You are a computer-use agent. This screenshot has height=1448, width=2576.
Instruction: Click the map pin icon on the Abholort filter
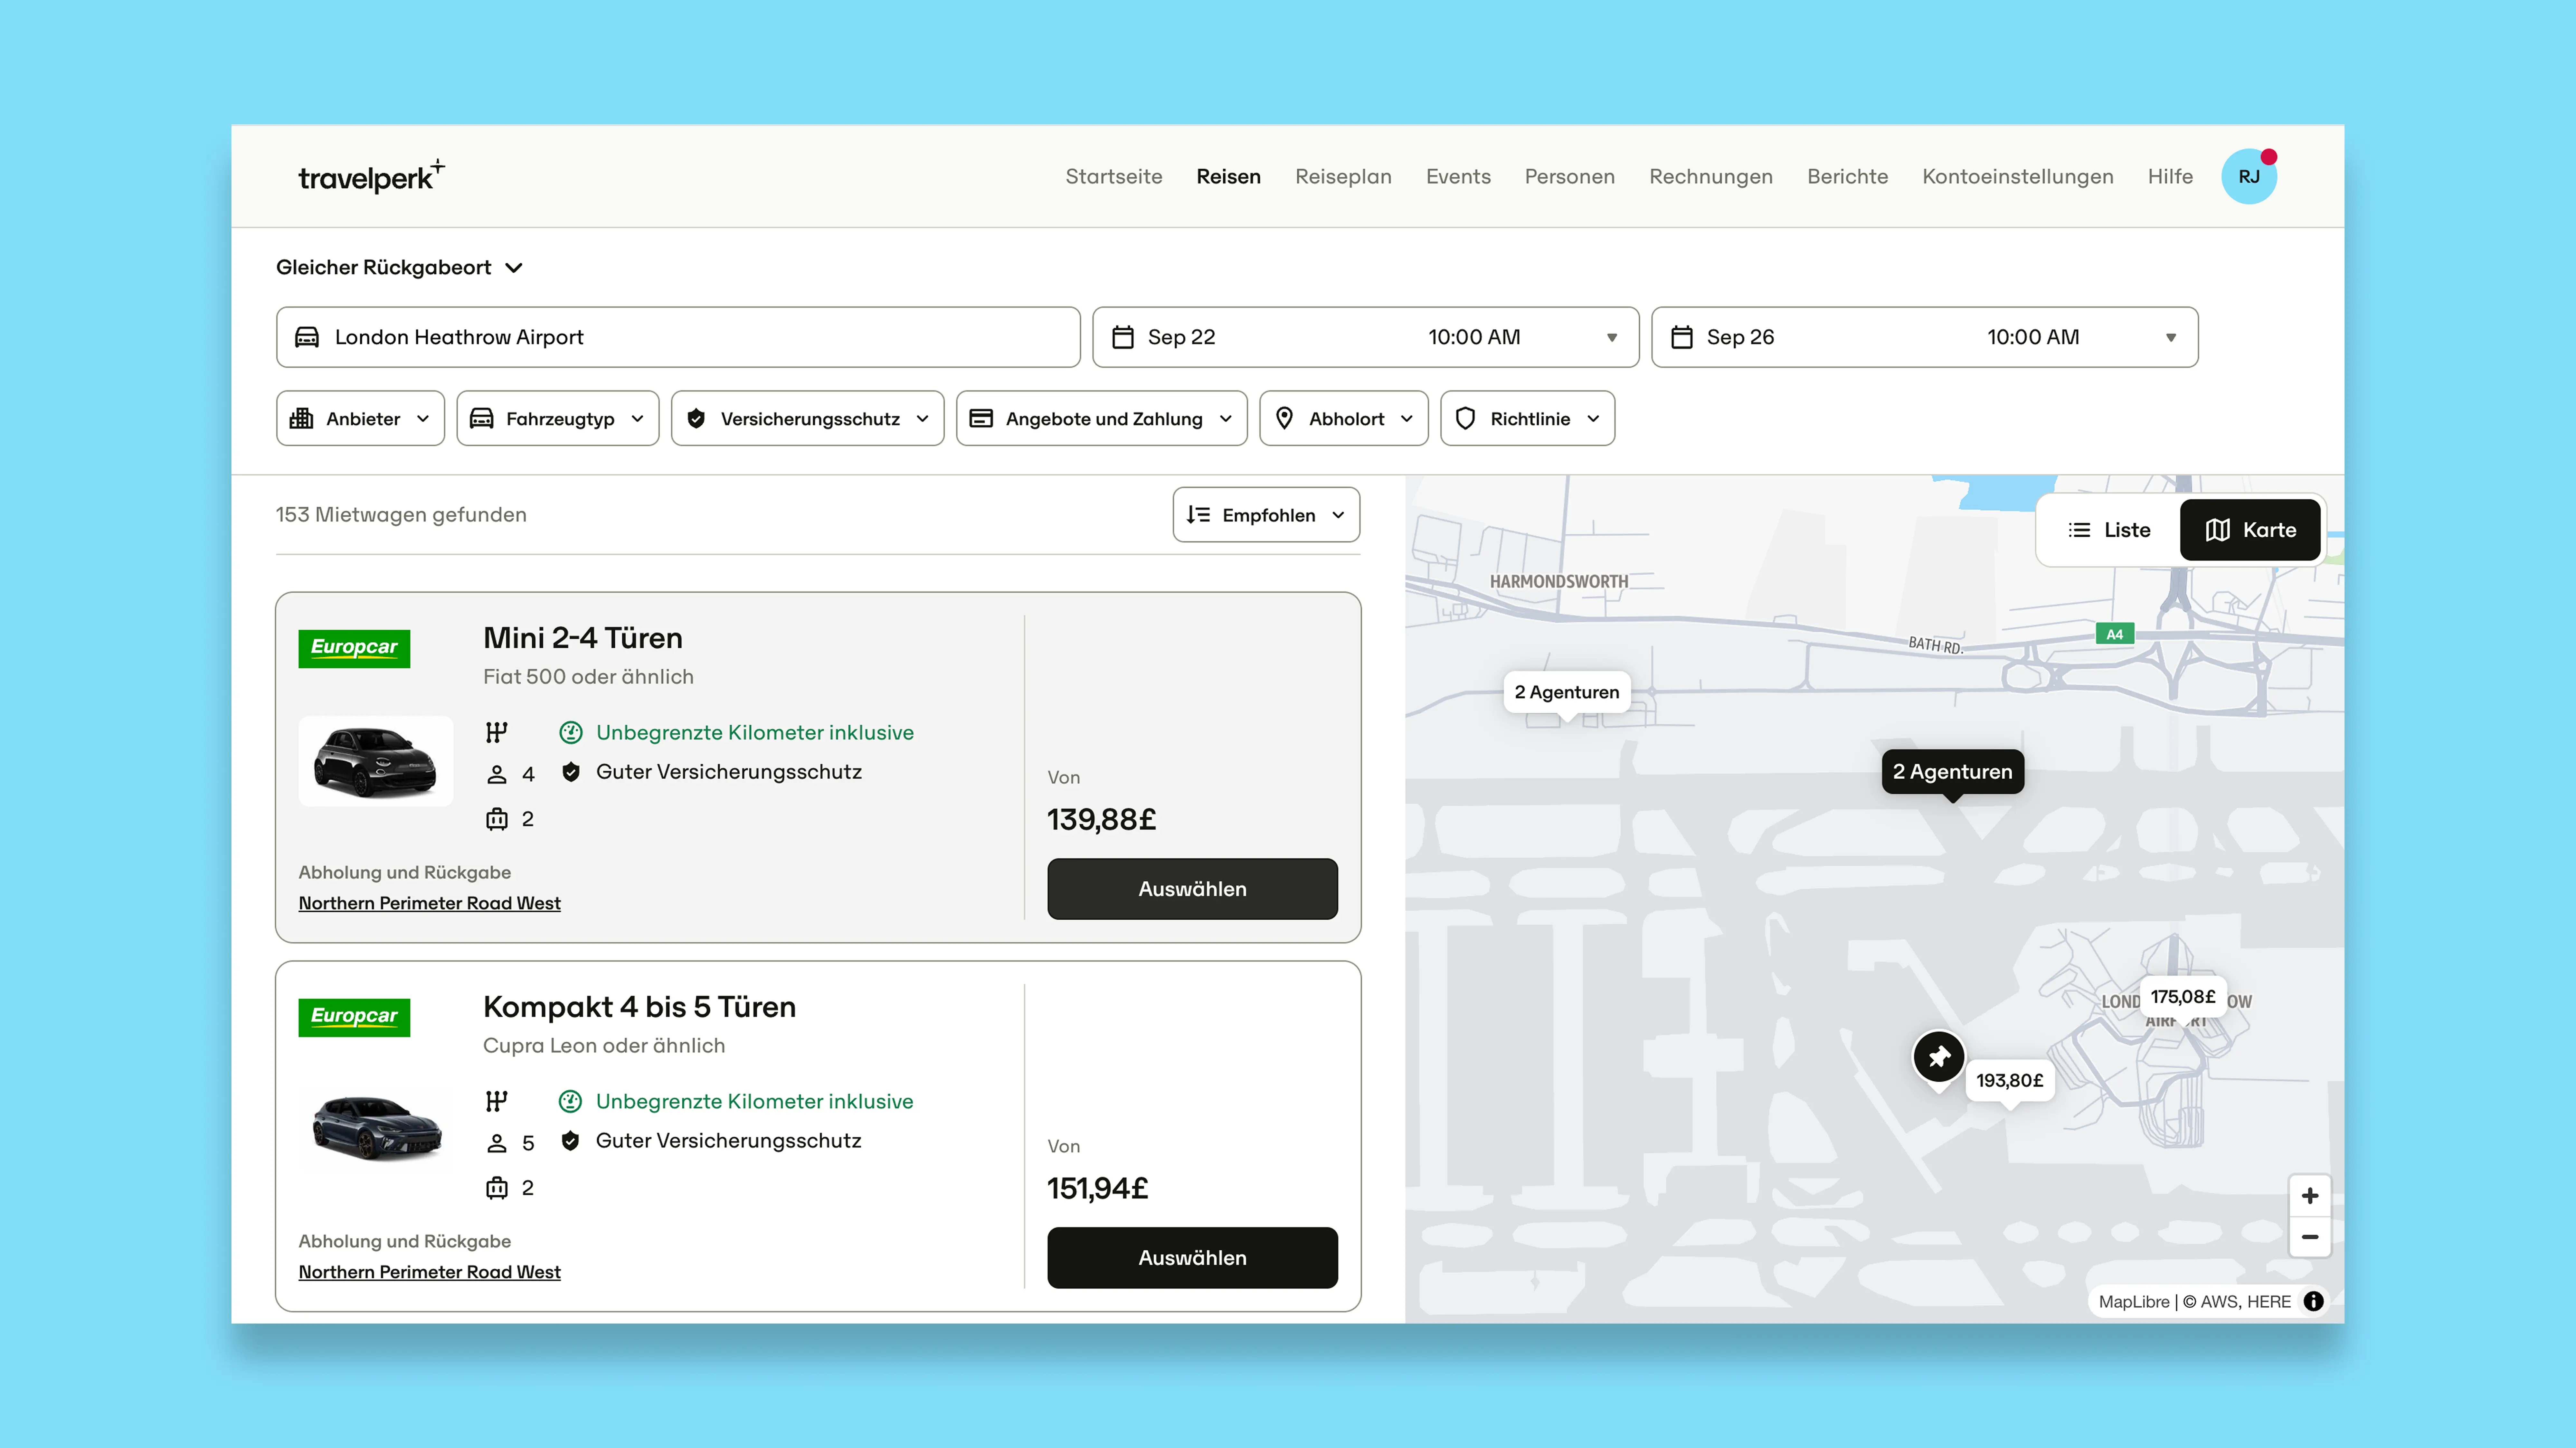coord(1285,418)
